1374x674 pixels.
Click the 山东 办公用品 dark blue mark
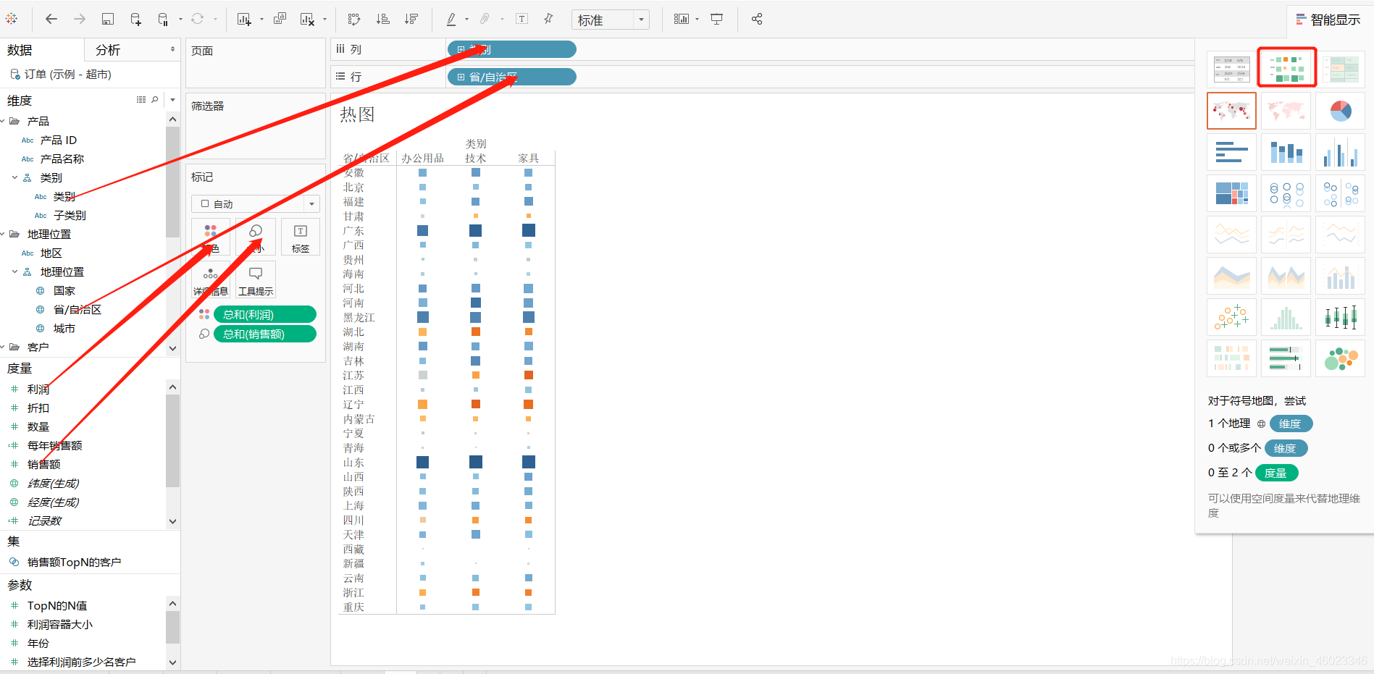coord(422,462)
